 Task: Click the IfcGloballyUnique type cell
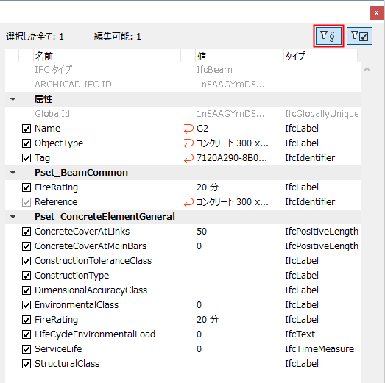tap(321, 114)
